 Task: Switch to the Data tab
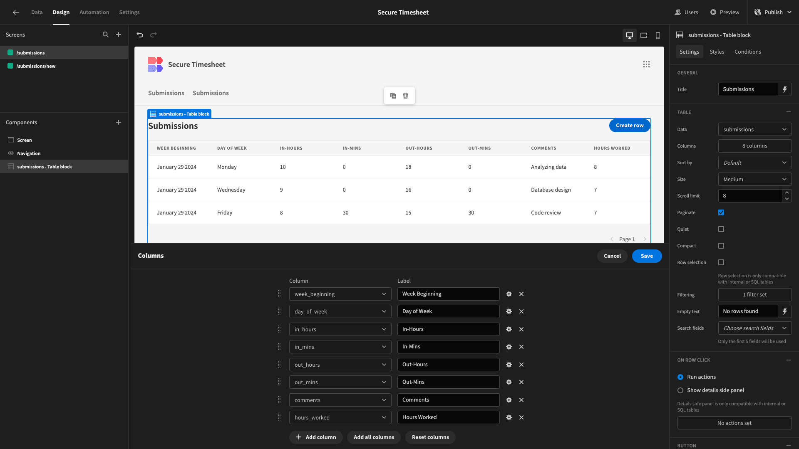pyautogui.click(x=37, y=12)
